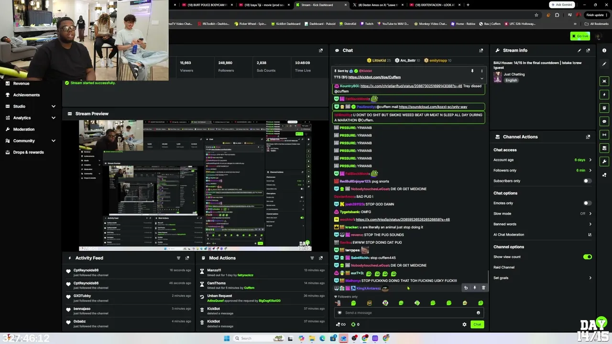
Task: Filter the Activity Feed
Action: (178, 258)
